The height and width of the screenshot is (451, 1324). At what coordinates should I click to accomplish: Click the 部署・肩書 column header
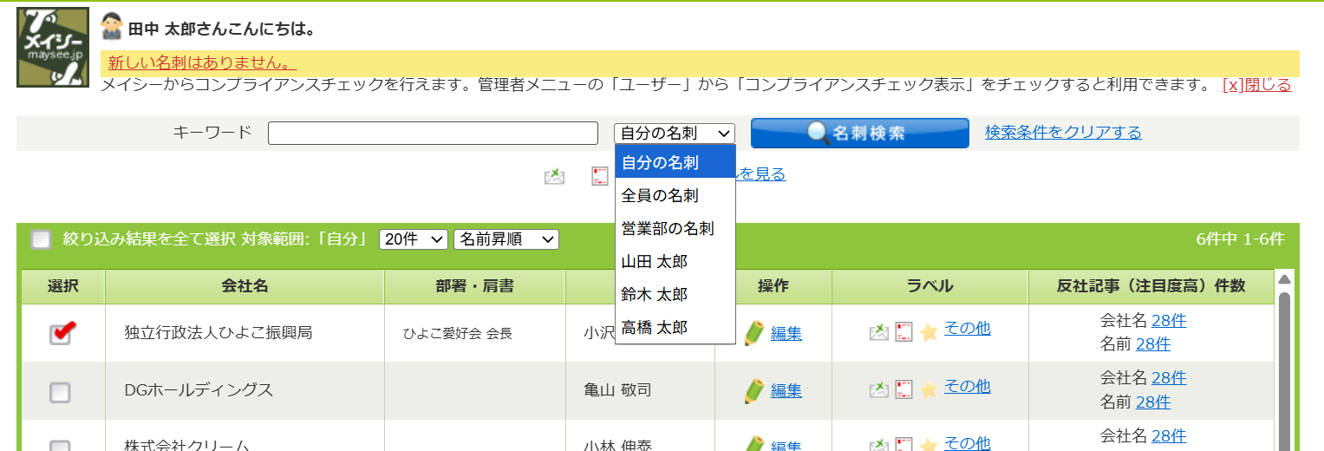(x=474, y=286)
